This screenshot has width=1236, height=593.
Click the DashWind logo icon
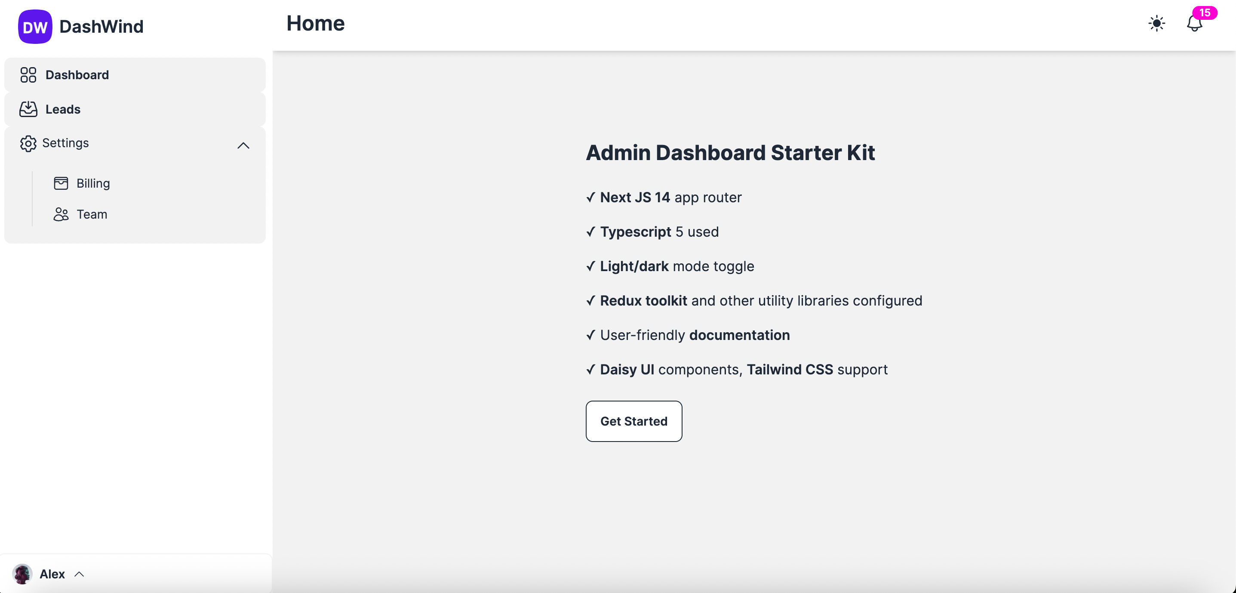pyautogui.click(x=35, y=27)
